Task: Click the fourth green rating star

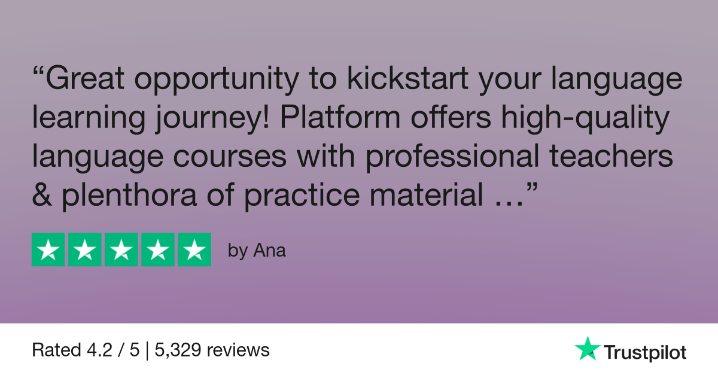Action: (158, 249)
